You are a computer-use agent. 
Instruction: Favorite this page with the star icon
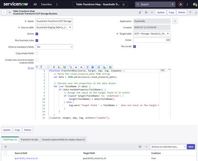click(124, 5)
